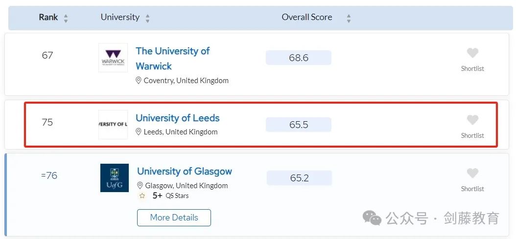Click the Rank column header label
Image resolution: width=516 pixels, height=239 pixels.
[48, 17]
